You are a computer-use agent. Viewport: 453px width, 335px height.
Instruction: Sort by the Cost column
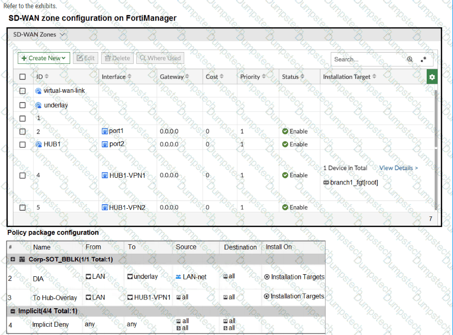pyautogui.click(x=214, y=76)
